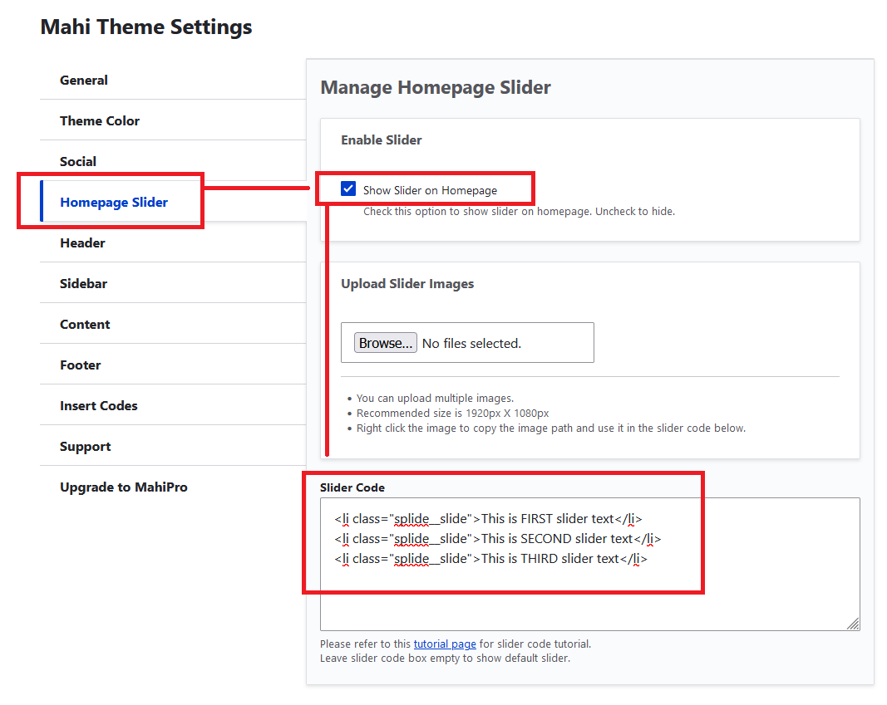
Task: Click the Slider Code textarea resize handle
Action: coord(854,624)
